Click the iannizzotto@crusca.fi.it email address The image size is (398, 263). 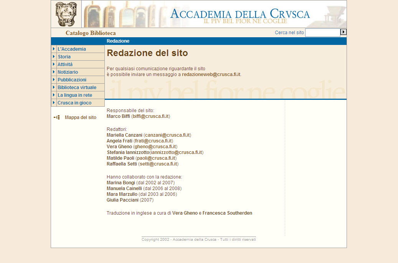177,152
